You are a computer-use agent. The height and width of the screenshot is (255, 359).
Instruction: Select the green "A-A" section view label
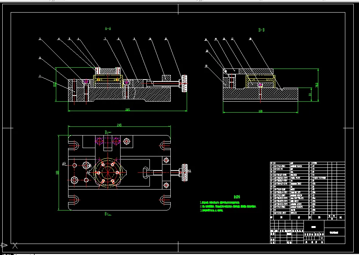click(x=108, y=29)
